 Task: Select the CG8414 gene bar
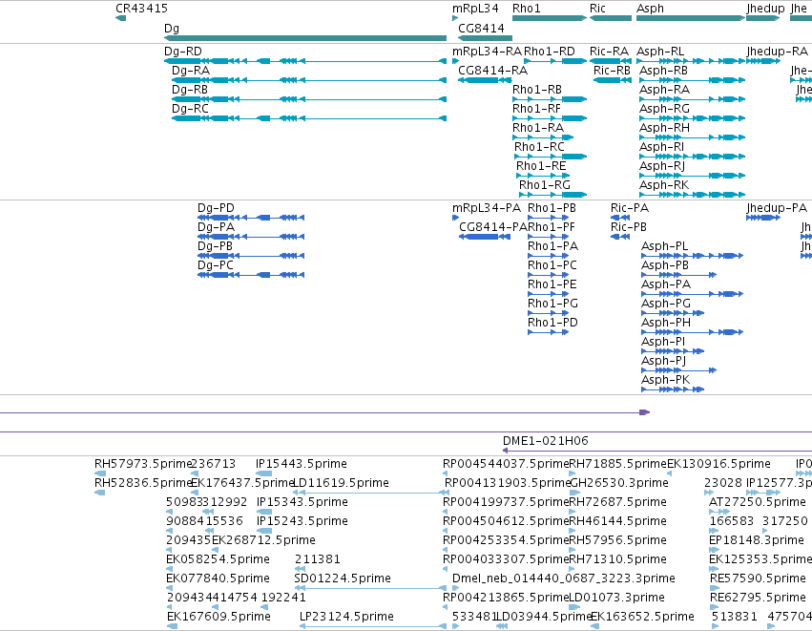click(x=486, y=38)
